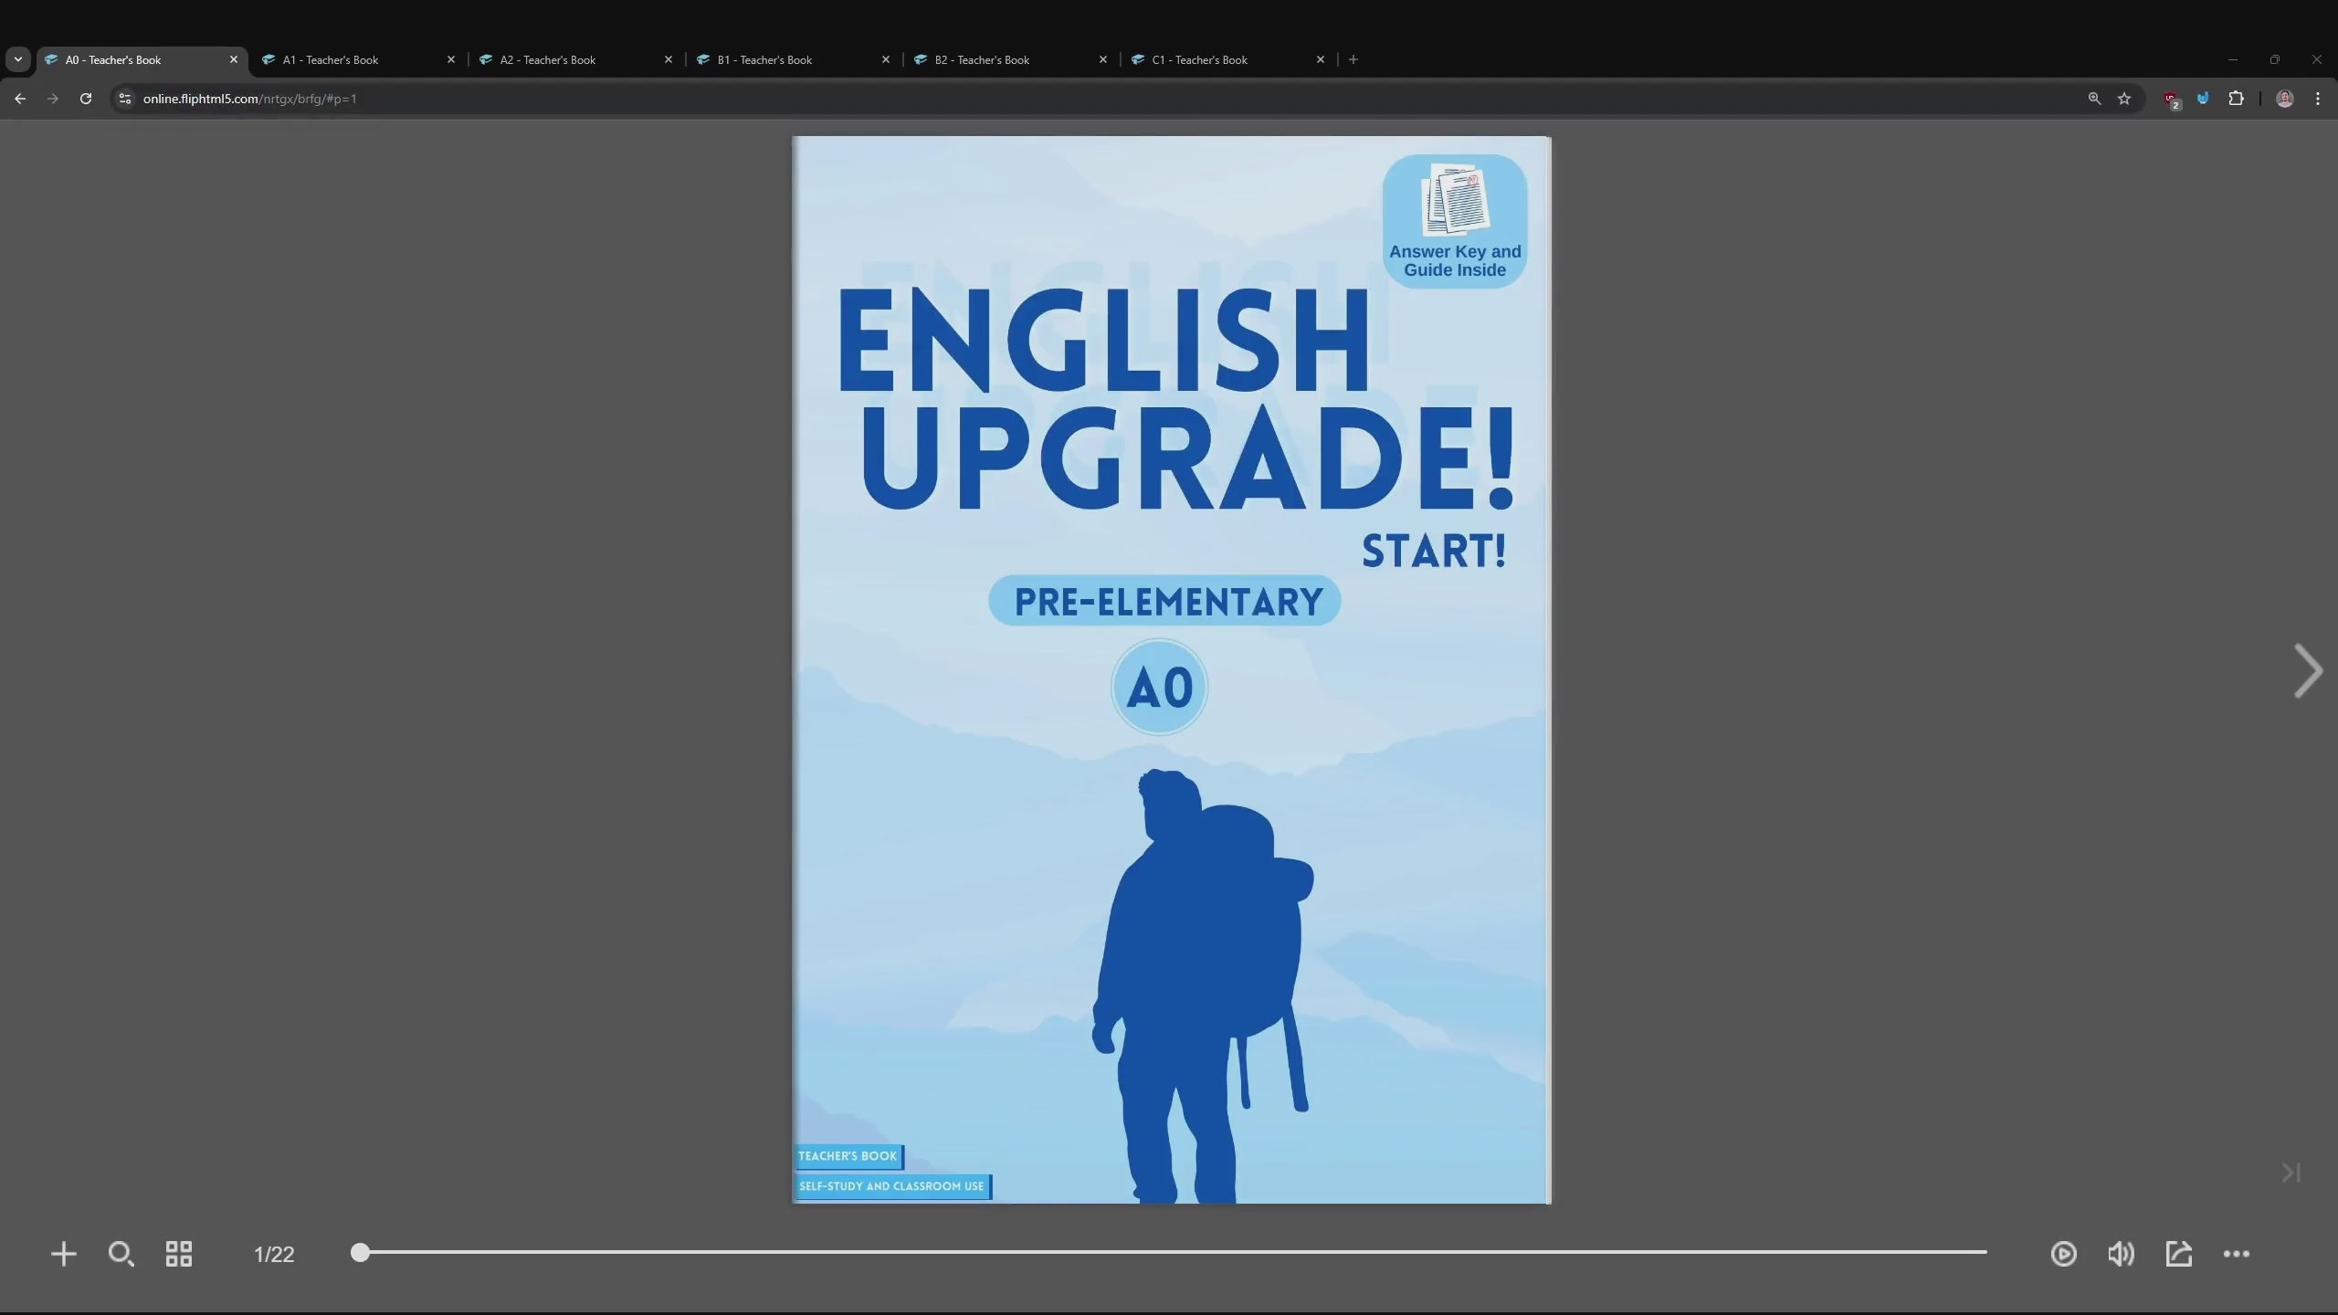Click the START! text on cover
Viewport: 2338px width, 1315px height.
[x=1435, y=552]
